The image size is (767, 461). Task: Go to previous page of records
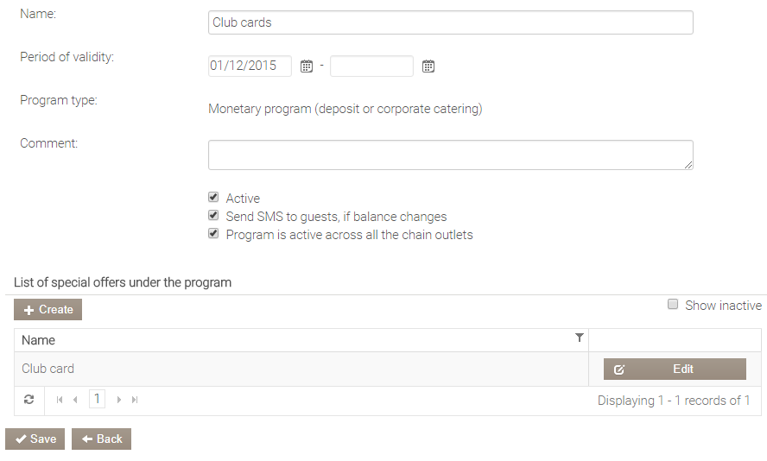pos(75,400)
